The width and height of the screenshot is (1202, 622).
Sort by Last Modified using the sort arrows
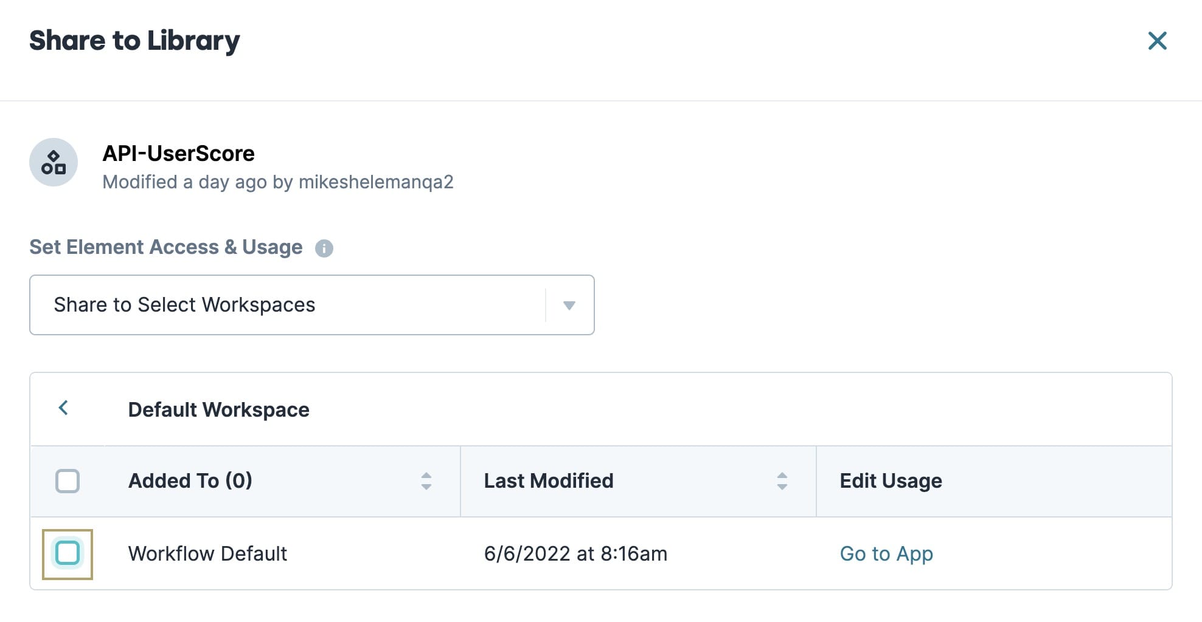(x=782, y=481)
